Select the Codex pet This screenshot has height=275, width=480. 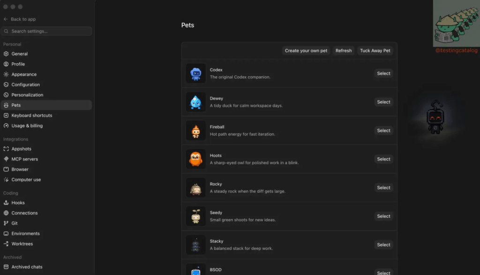(383, 73)
